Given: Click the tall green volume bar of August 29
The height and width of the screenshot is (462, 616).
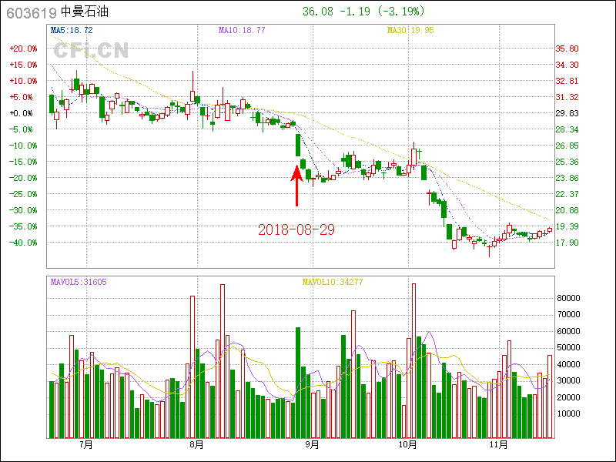Looking at the screenshot, I should coord(298,383).
